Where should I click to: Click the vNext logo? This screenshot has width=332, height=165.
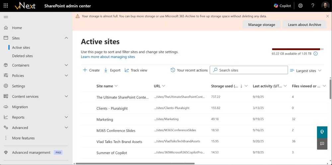click(x=25, y=6)
